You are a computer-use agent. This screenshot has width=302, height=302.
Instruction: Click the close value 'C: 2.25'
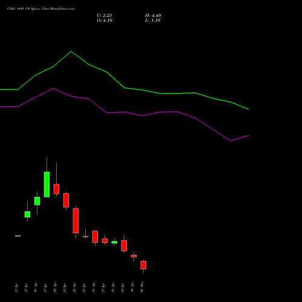click(x=104, y=16)
